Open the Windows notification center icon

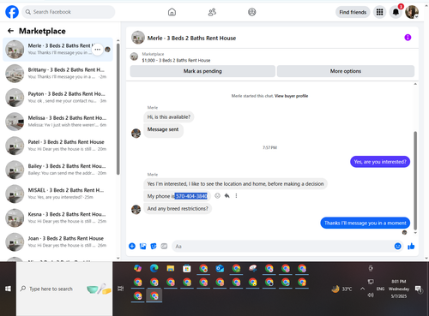point(419,289)
